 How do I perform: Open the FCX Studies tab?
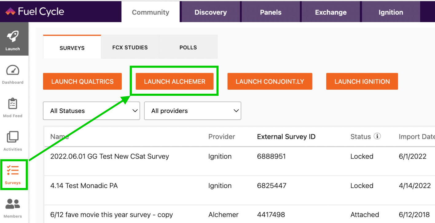pyautogui.click(x=130, y=48)
